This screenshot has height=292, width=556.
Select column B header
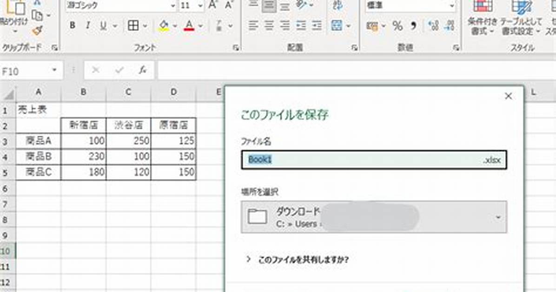[x=83, y=92]
